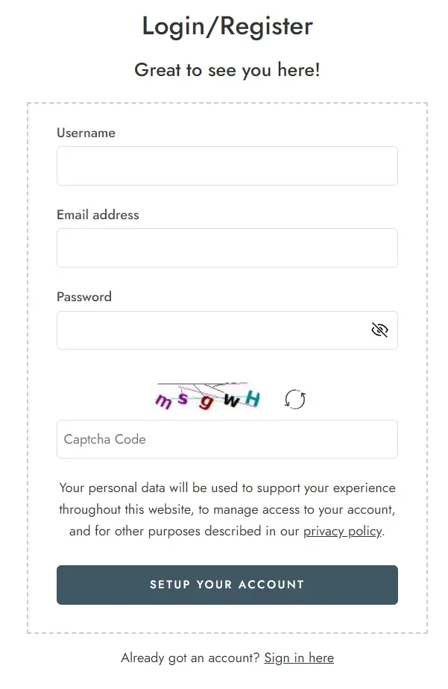Focus the Username input field

pyautogui.click(x=227, y=166)
